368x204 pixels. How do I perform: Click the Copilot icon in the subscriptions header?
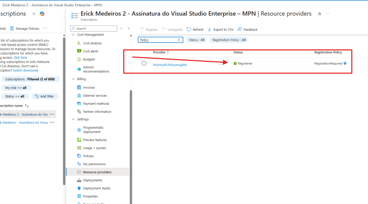[42, 14]
